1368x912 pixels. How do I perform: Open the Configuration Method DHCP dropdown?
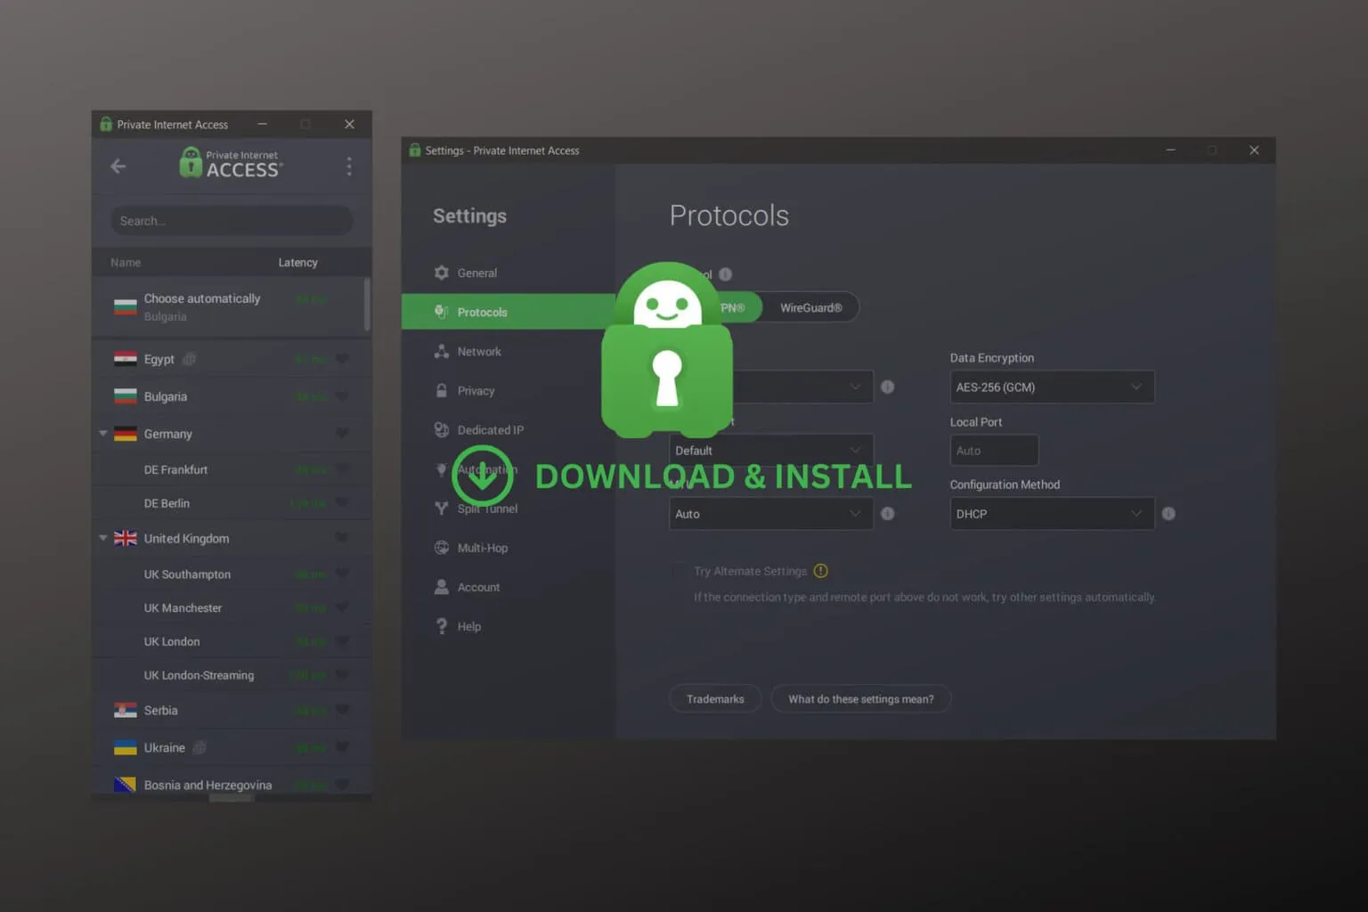click(1052, 514)
